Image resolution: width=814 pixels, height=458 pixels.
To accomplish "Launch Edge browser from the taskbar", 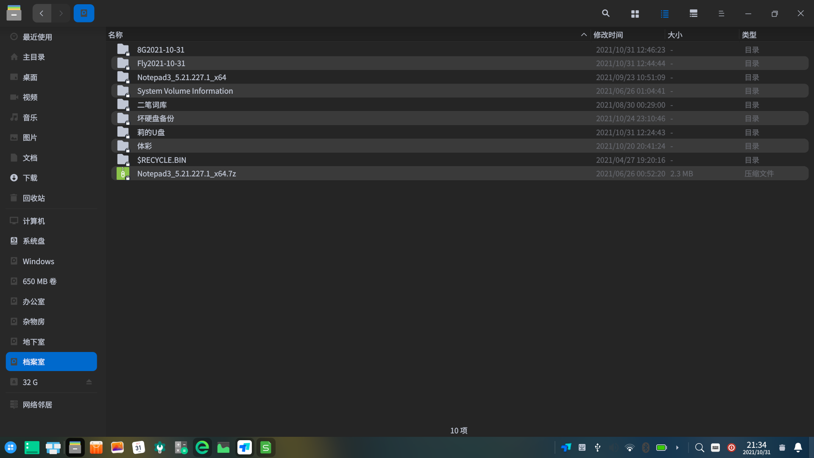I will (202, 447).
